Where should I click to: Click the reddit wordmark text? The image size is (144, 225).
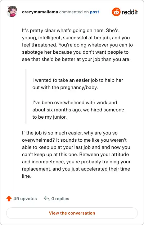tap(130, 12)
